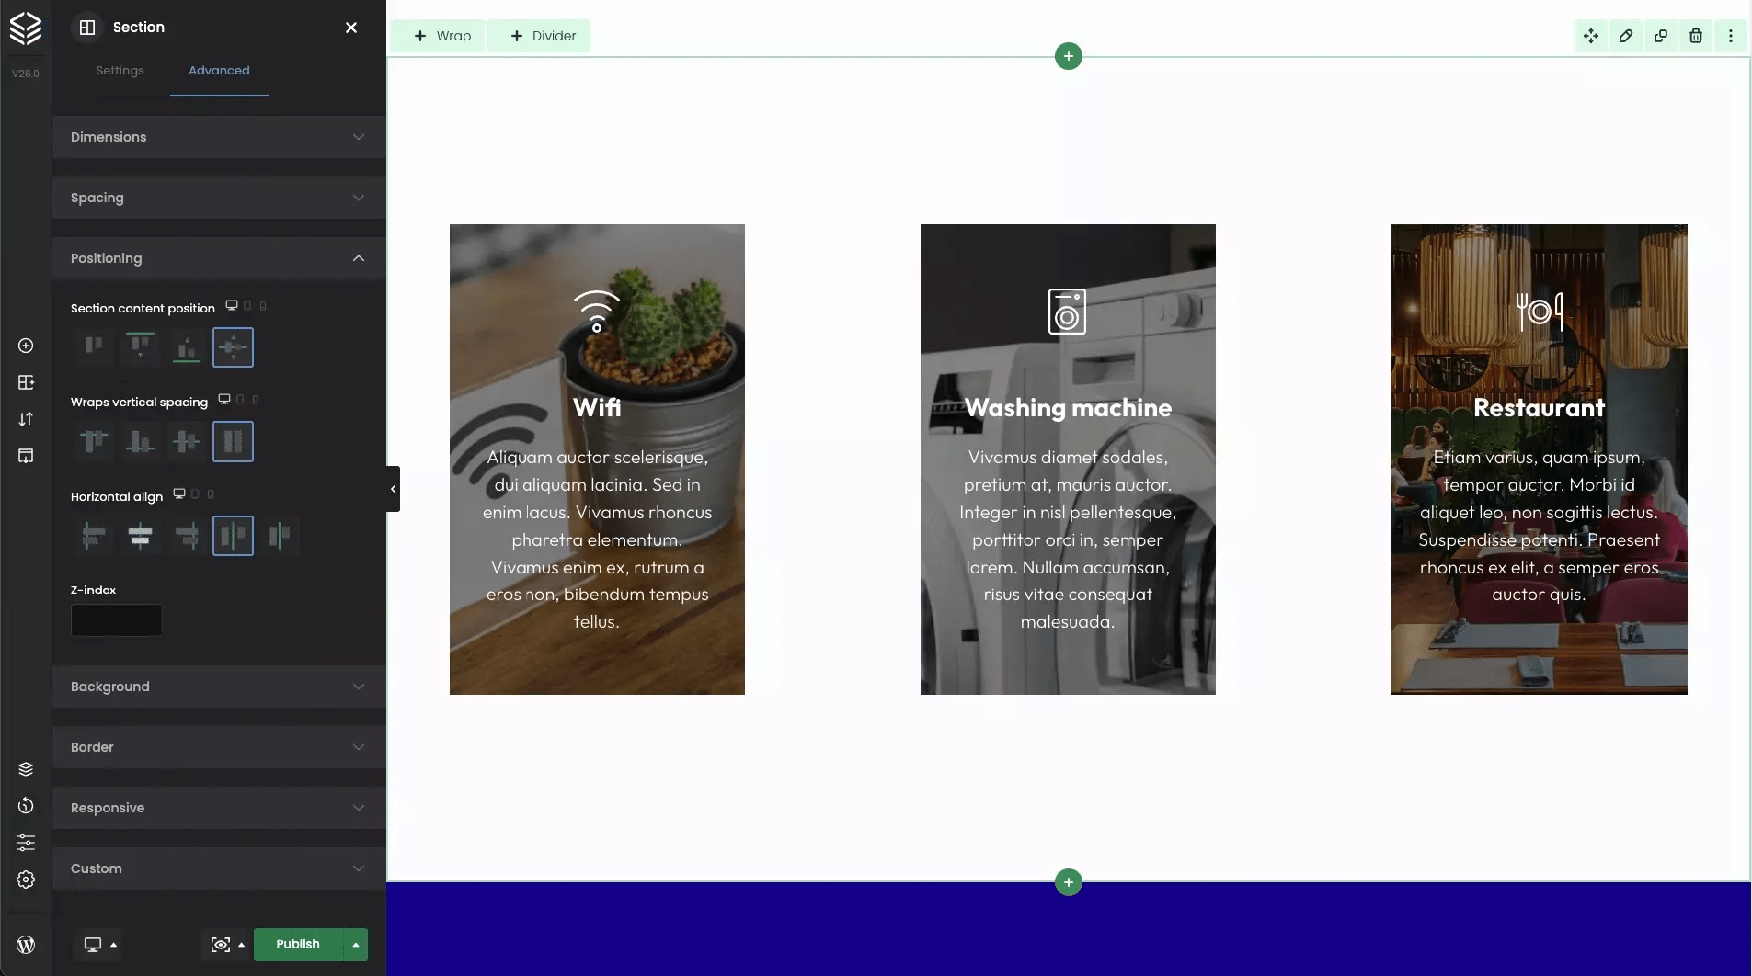Set Section content position to top
1752x976 pixels.
pyautogui.click(x=140, y=347)
